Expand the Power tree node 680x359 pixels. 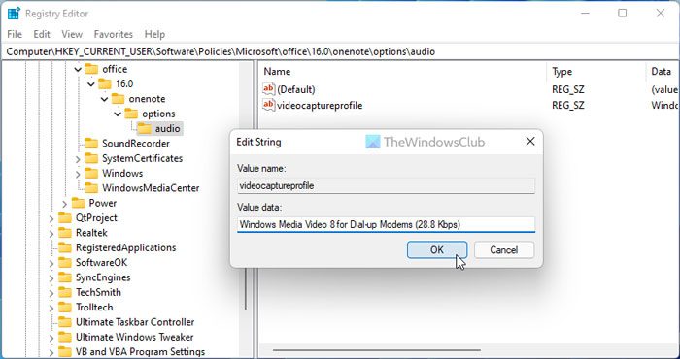pos(65,204)
